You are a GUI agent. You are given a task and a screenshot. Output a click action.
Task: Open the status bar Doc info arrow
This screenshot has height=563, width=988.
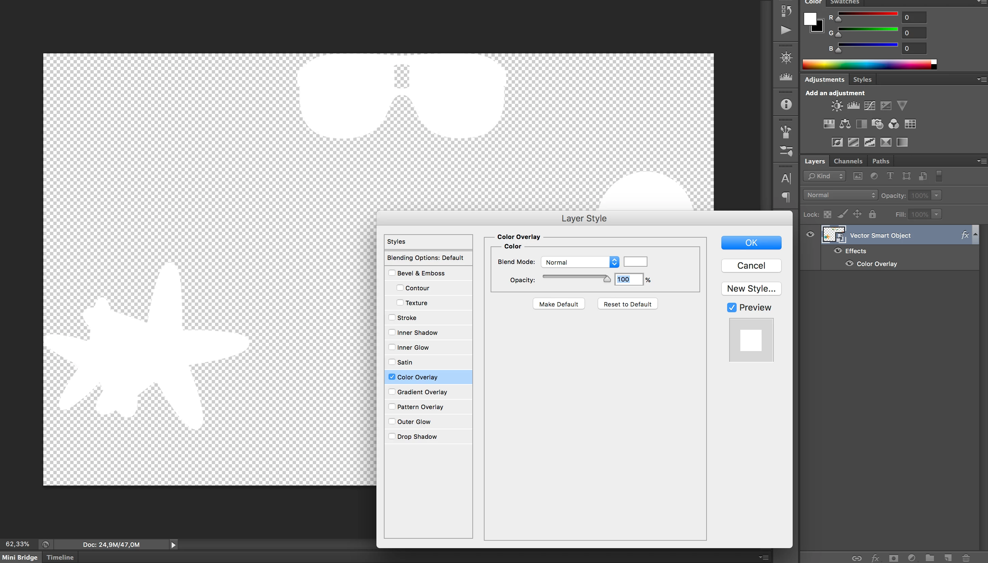coord(173,544)
